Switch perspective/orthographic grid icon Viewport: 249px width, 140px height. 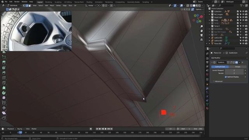pos(202,40)
